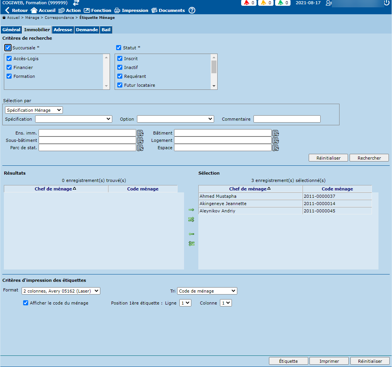Open lookup icon beside Ens. imm. field
This screenshot has width=392, height=367.
(x=140, y=133)
